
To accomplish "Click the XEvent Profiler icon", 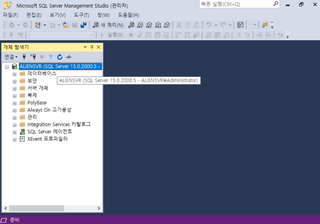I will (x=22, y=139).
